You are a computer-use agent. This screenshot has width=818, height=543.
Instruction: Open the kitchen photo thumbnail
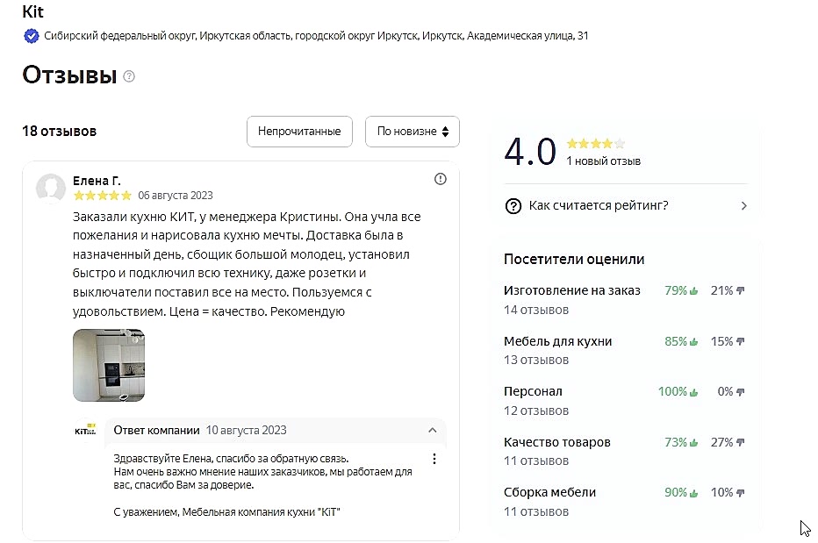pos(109,365)
